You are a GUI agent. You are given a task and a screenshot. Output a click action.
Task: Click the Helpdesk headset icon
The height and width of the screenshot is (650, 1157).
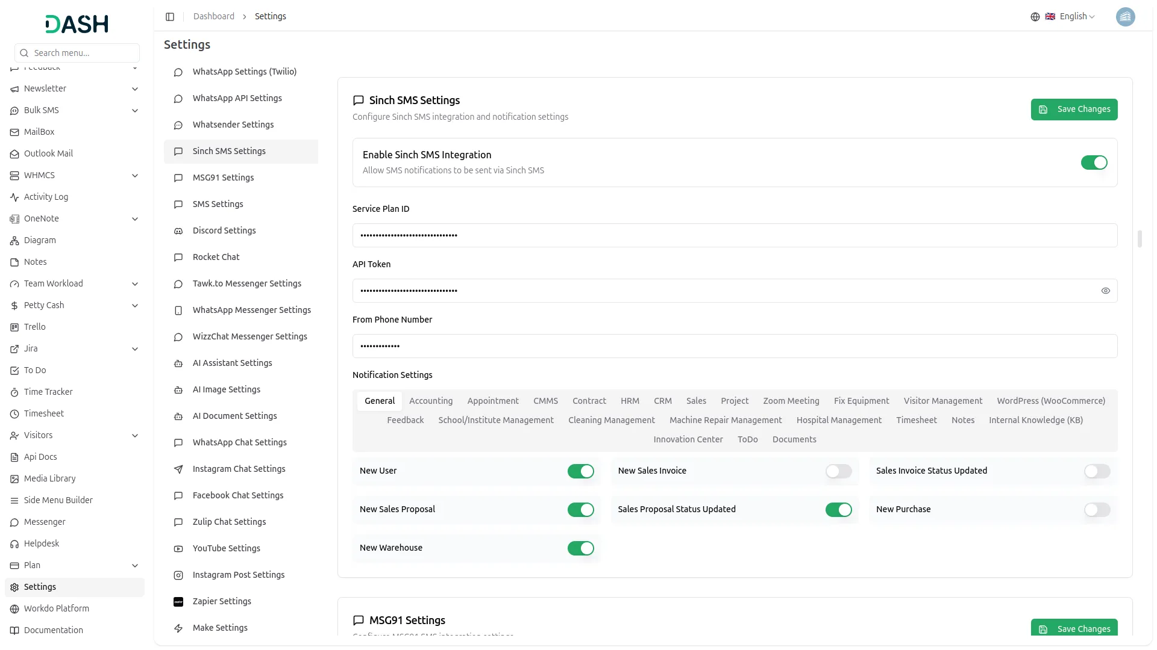[x=14, y=544]
